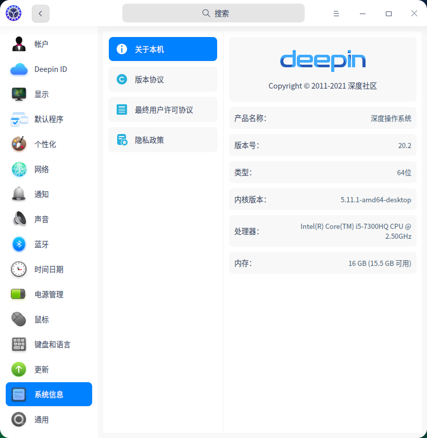Open 键盘和语言 keyboard icon

19,344
